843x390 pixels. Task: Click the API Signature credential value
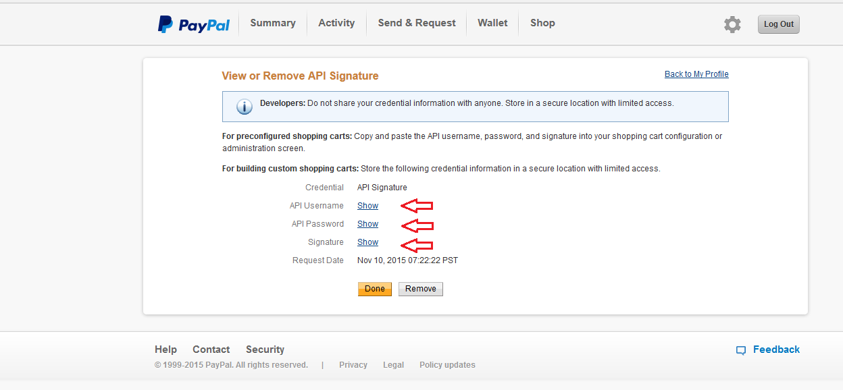[382, 188]
